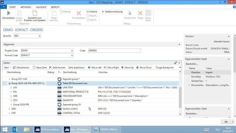Collapse the Allgemein section
Viewport: 236px width, 133px height.
pos(179,44)
